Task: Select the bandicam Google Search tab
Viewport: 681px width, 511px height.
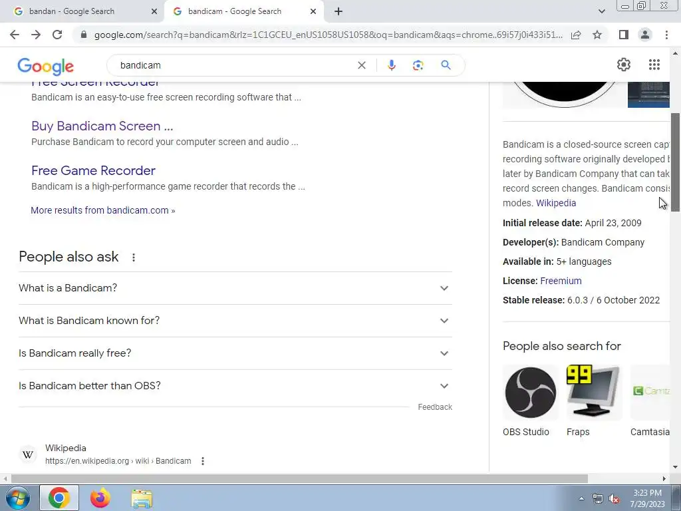Action: tap(243, 12)
